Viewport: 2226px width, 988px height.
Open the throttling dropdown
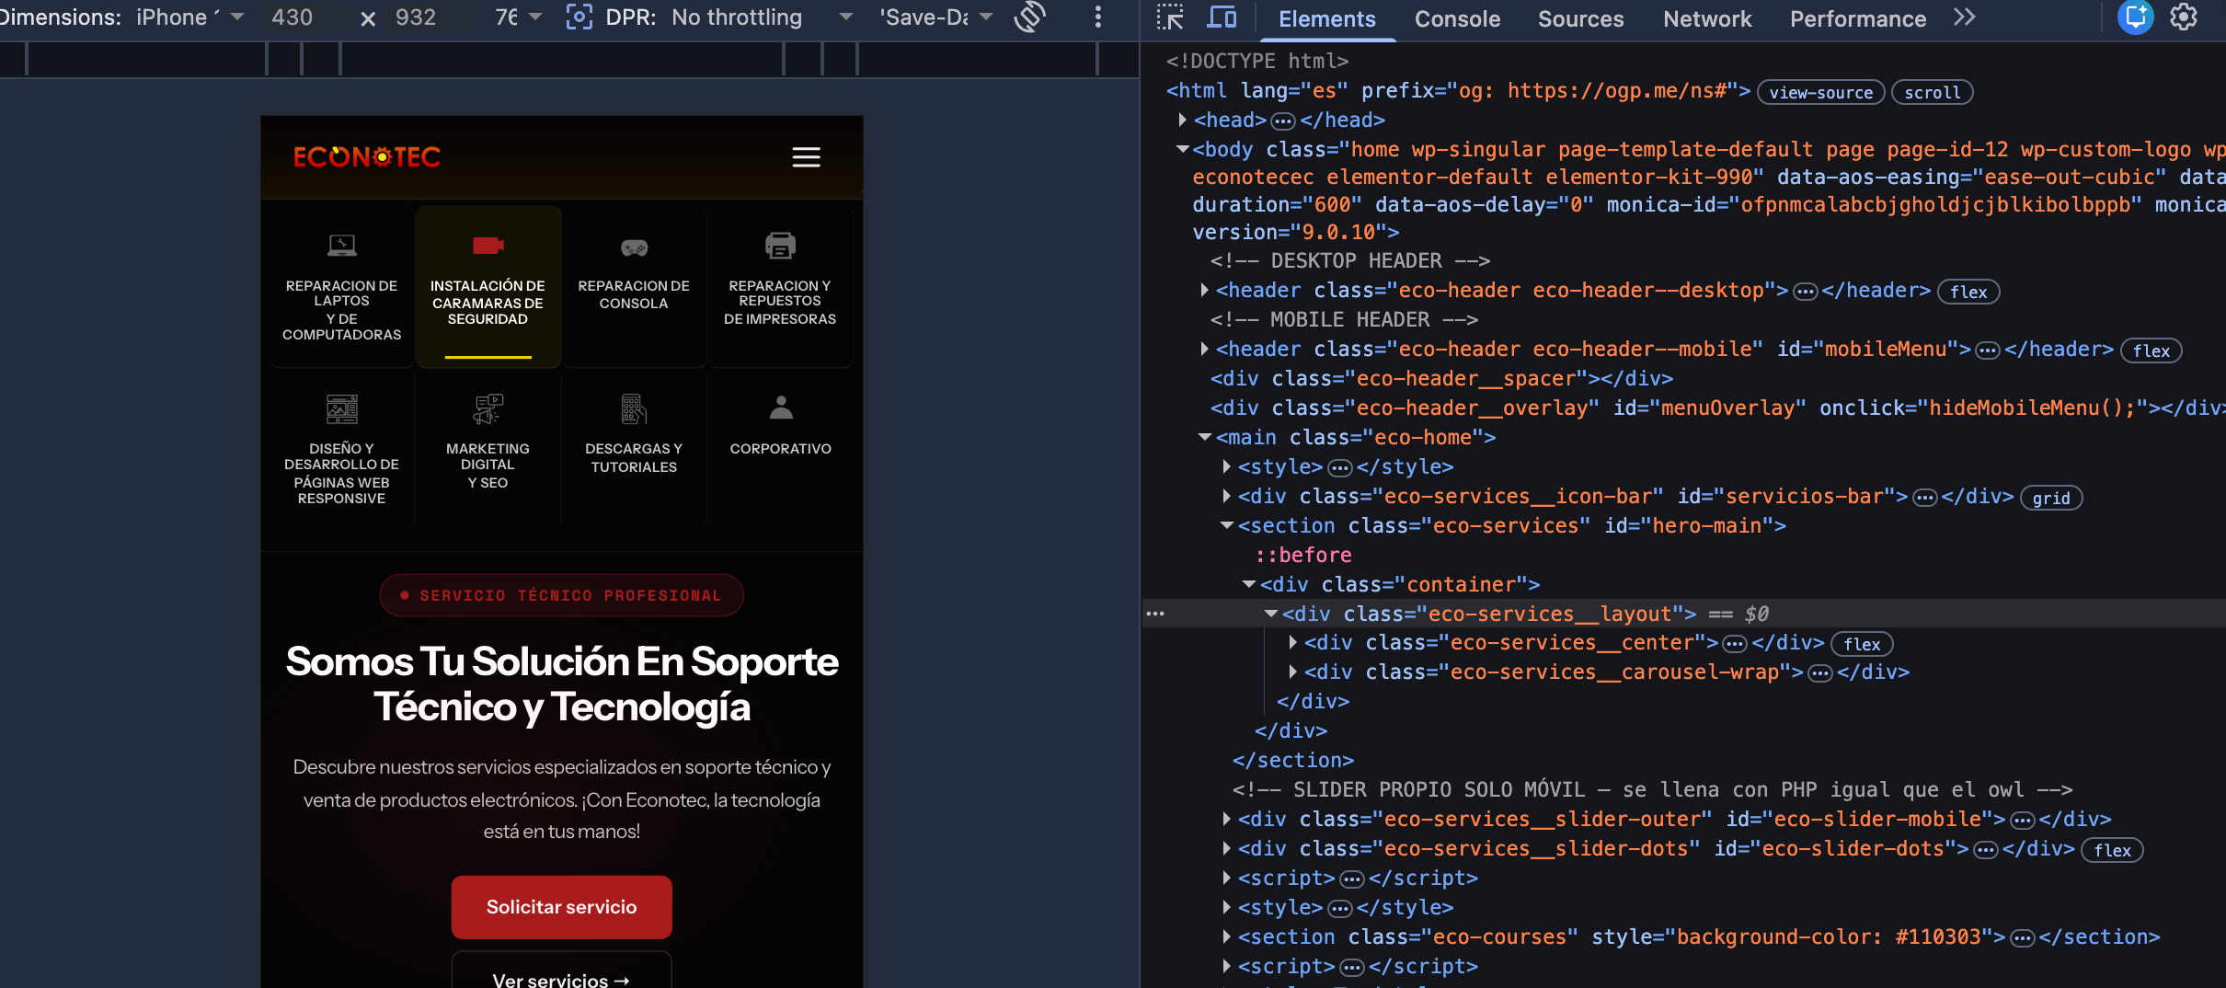(x=762, y=17)
